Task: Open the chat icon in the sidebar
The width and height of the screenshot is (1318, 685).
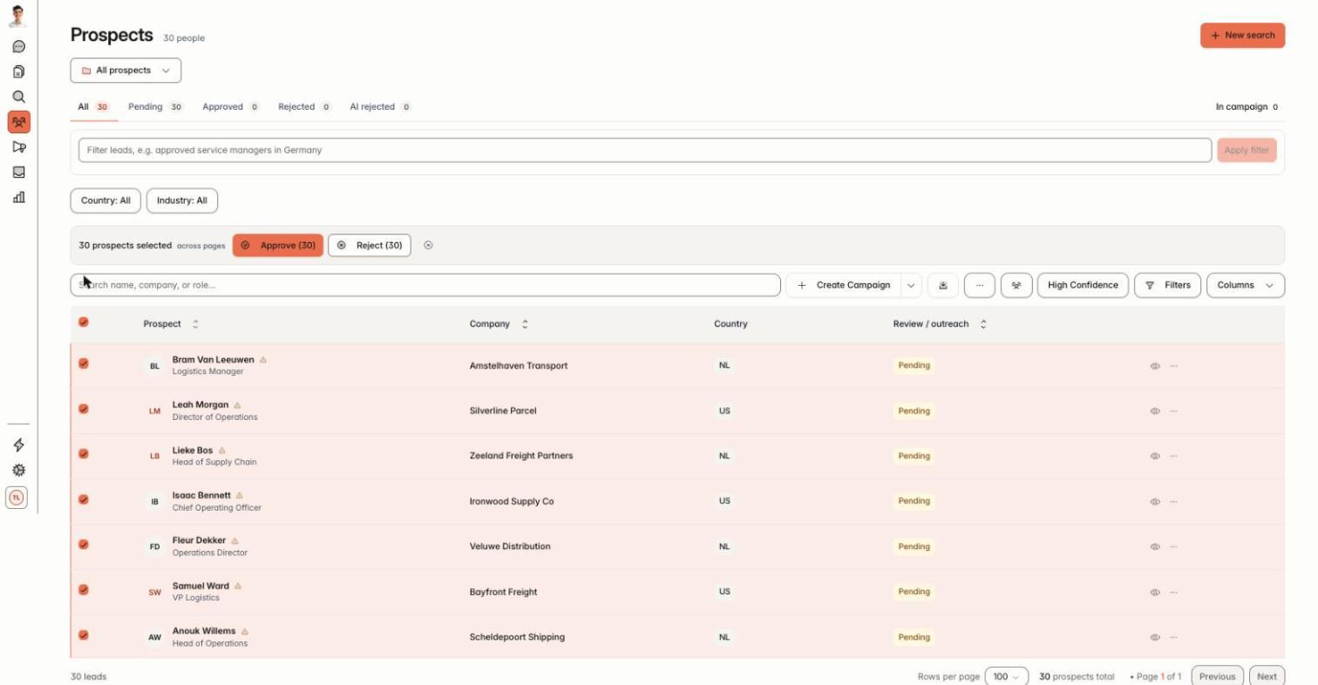Action: [18, 47]
